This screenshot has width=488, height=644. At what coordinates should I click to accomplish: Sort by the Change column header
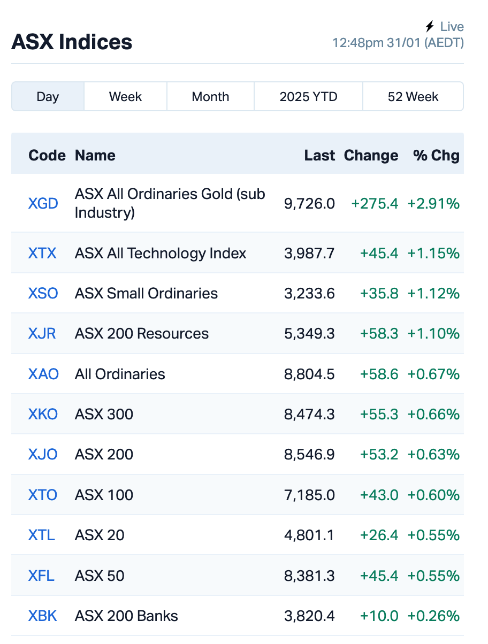371,156
